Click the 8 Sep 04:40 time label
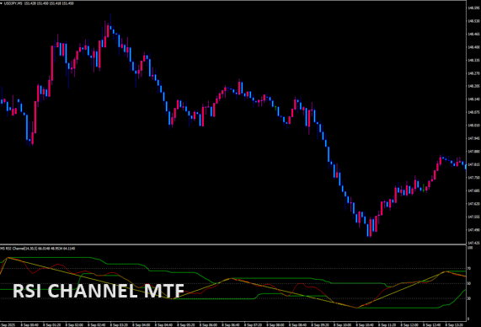Screen dimensions: 481x327 (163, 324)
